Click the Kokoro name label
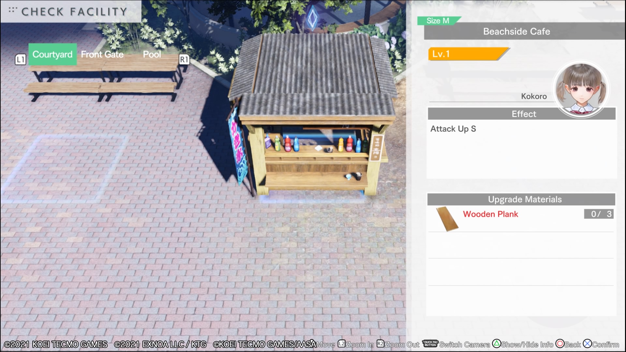 [x=534, y=96]
